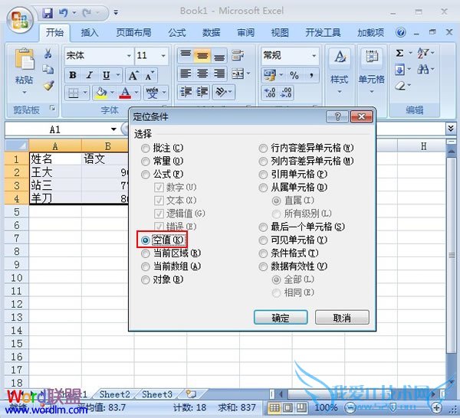Choose the 公式 radio button
The width and height of the screenshot is (460, 418).
tap(145, 175)
